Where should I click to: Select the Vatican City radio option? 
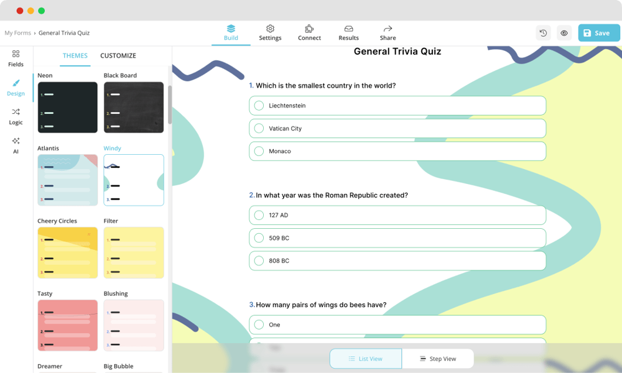point(259,129)
